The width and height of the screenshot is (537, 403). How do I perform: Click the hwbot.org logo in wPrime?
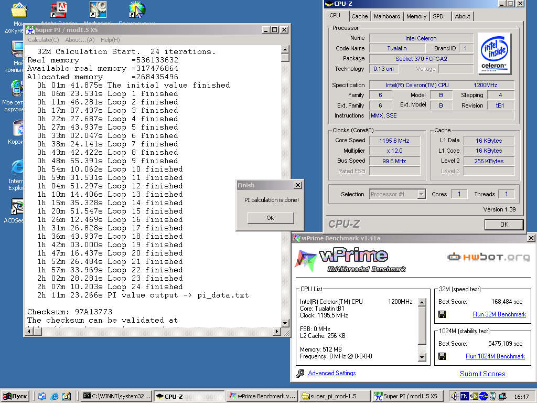488,256
